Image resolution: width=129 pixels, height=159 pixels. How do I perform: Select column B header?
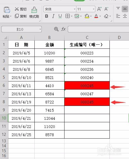point(50,38)
